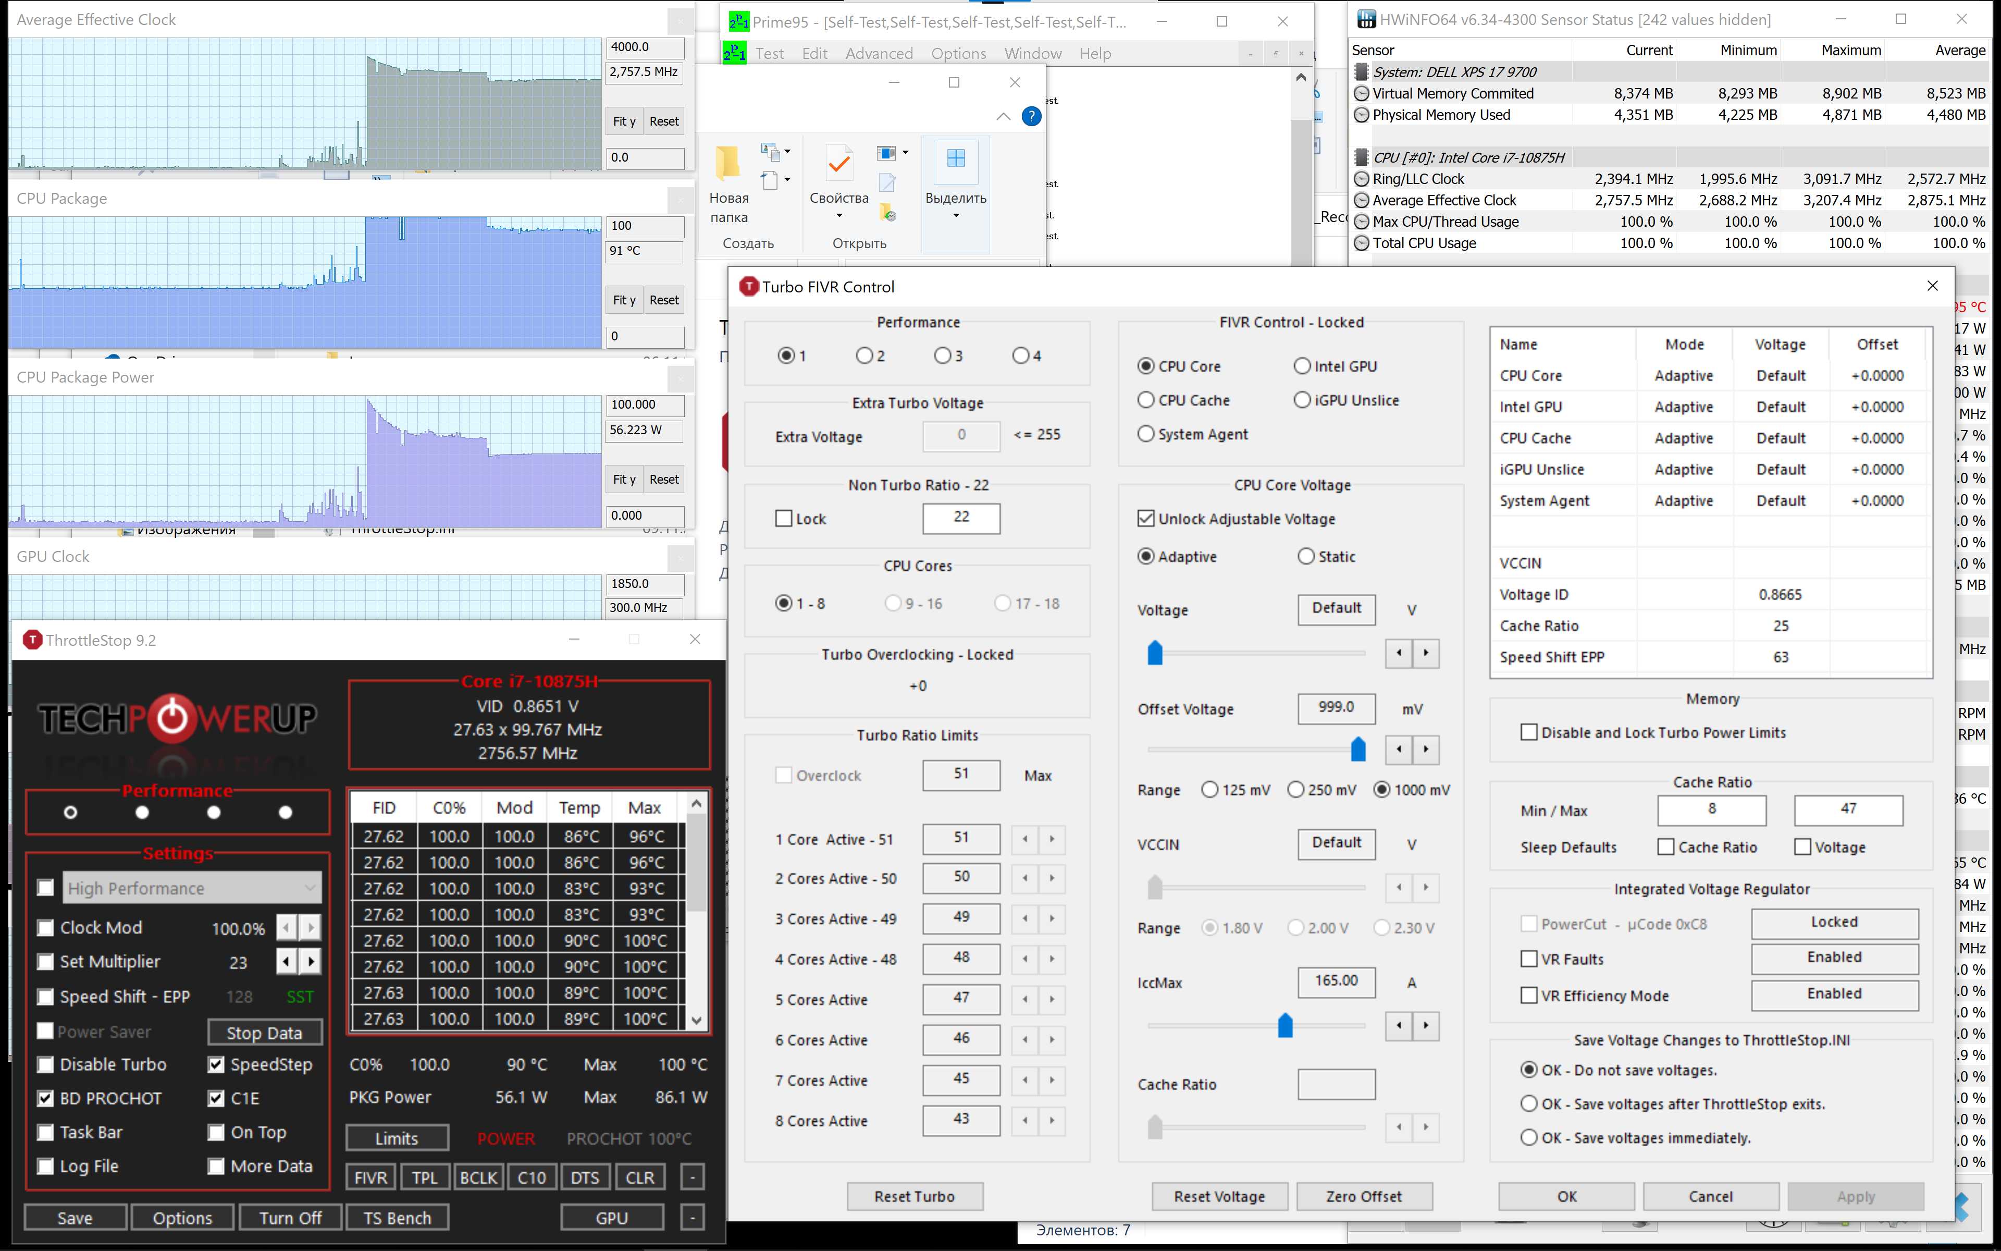
Task: Click the Offset Voltage value field
Action: [1336, 708]
